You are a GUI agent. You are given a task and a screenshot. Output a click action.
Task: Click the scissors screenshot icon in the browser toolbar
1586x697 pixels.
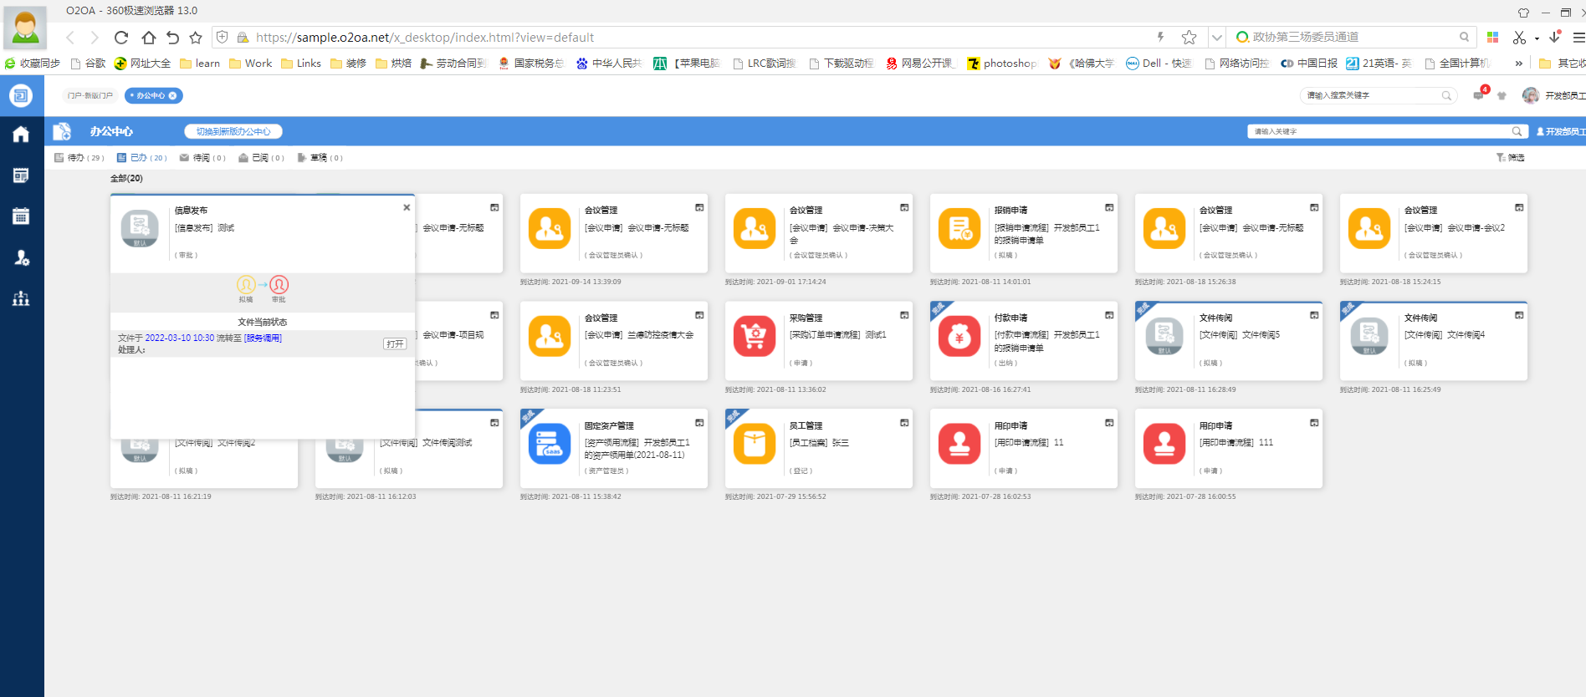[1519, 38]
